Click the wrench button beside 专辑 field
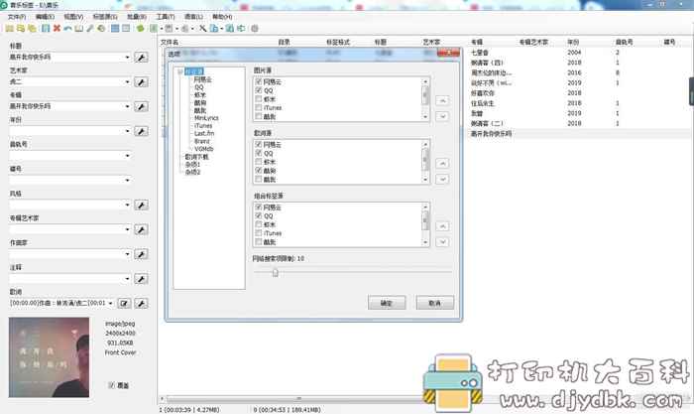The width and height of the screenshot is (694, 414). pyautogui.click(x=141, y=106)
